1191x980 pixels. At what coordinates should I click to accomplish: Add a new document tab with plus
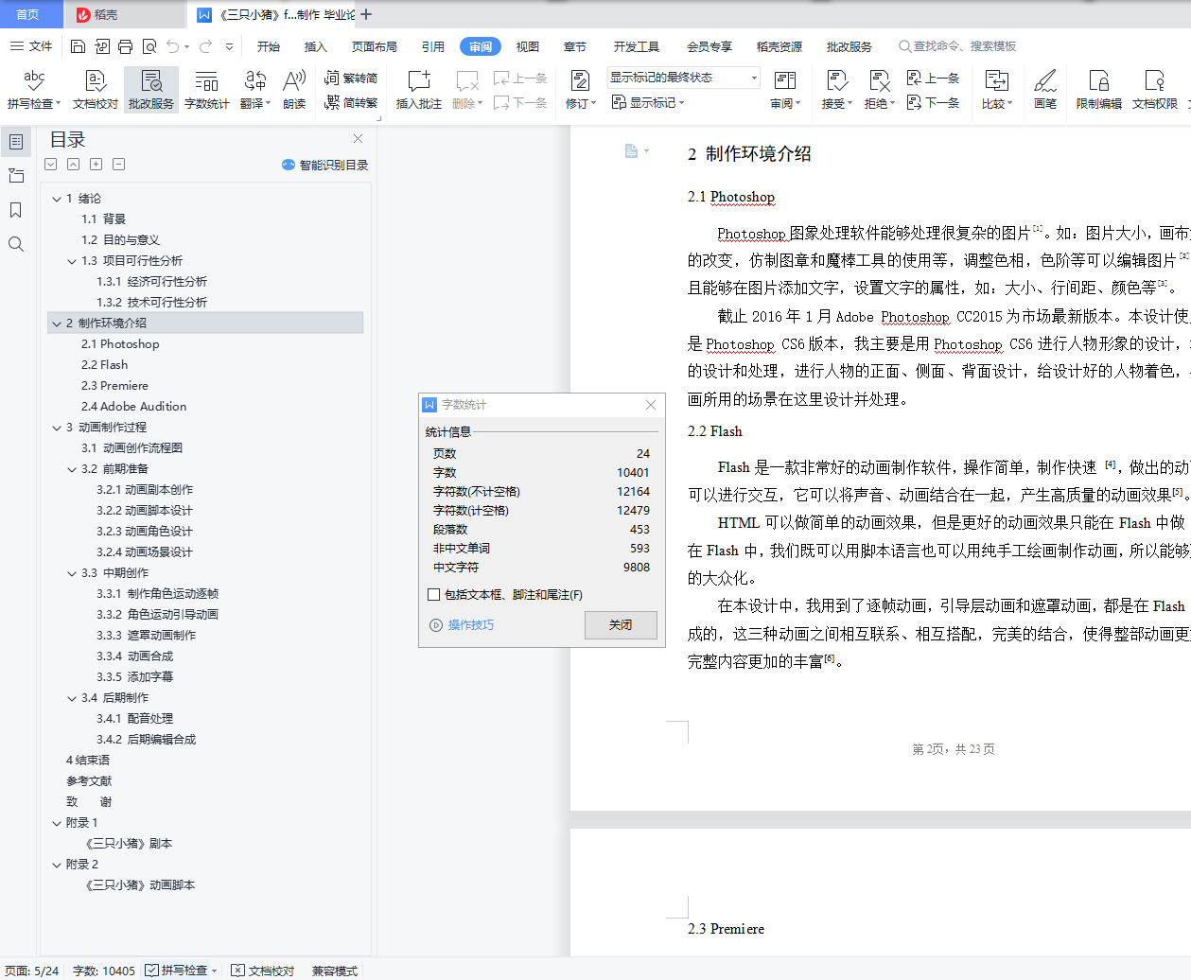[x=366, y=14]
